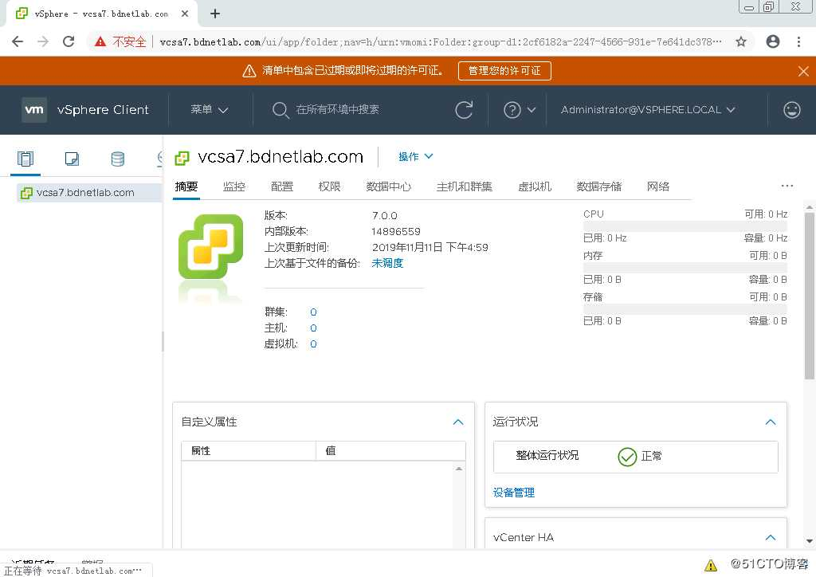Viewport: 816px width, 577px height.
Task: Click the search magnifier icon
Action: [x=280, y=110]
